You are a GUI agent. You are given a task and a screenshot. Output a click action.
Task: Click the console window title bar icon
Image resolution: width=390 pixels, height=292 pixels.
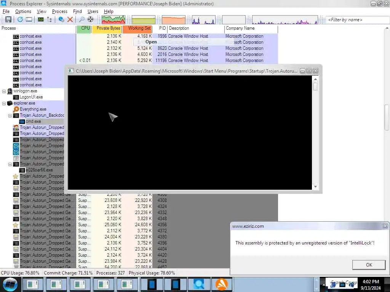click(71, 71)
